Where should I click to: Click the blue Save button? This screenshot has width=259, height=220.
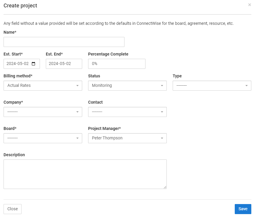pos(243,209)
